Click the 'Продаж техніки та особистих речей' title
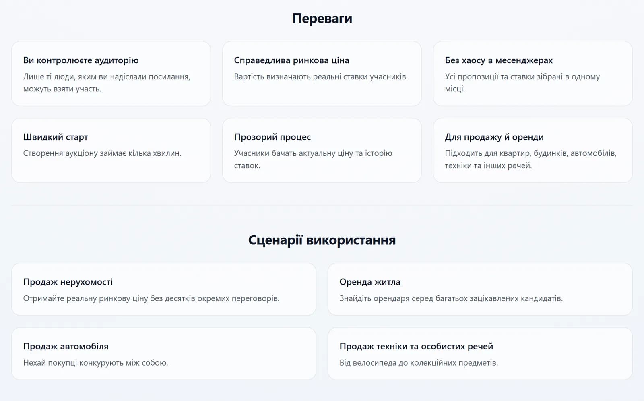644x401 pixels. (416, 346)
